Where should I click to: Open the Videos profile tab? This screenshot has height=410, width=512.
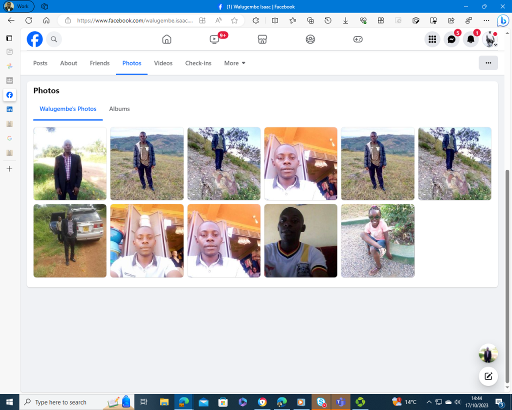[163, 63]
